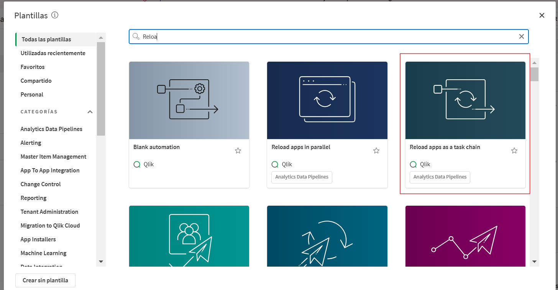The height and width of the screenshot is (290, 558).
Task: Select the Alerting category
Action: [x=31, y=143]
